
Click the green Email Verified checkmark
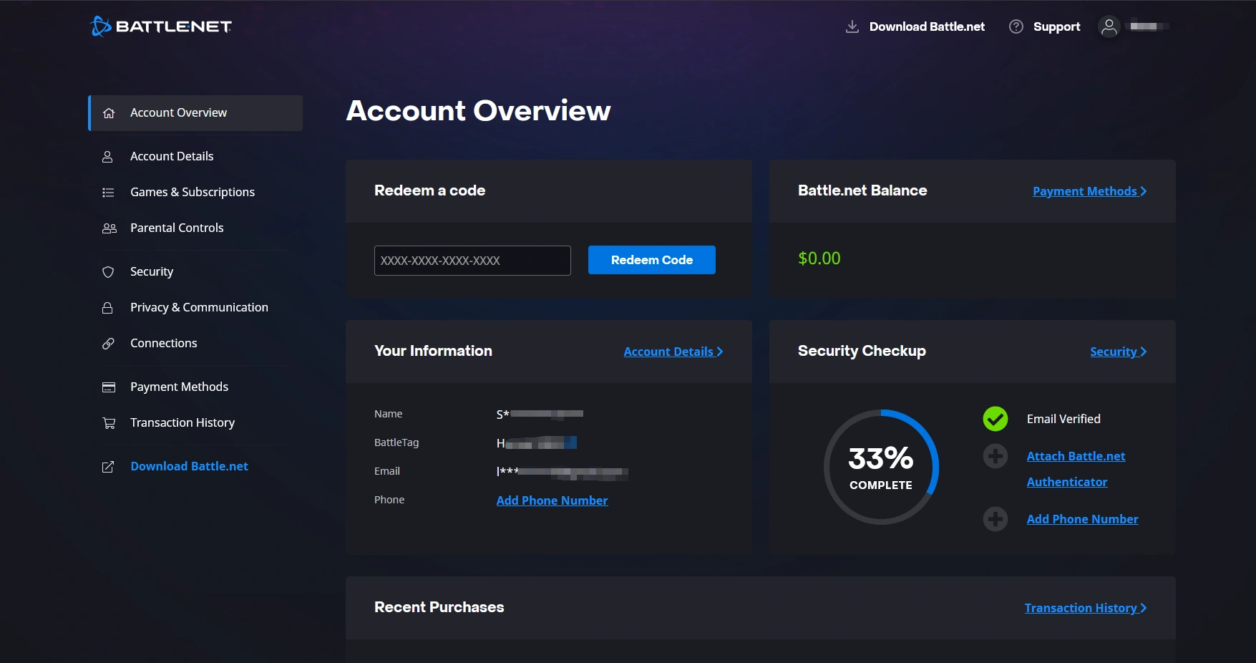click(x=995, y=419)
